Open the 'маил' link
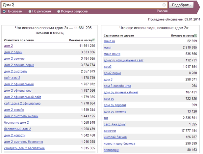 point(108,47)
